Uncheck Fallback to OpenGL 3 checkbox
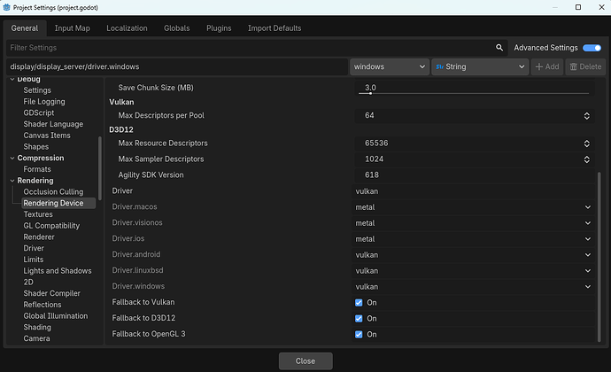The width and height of the screenshot is (611, 372). point(359,335)
